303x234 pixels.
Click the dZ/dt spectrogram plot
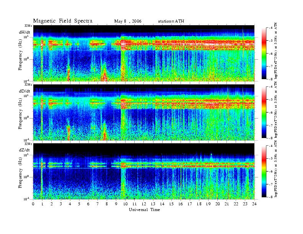point(144,171)
